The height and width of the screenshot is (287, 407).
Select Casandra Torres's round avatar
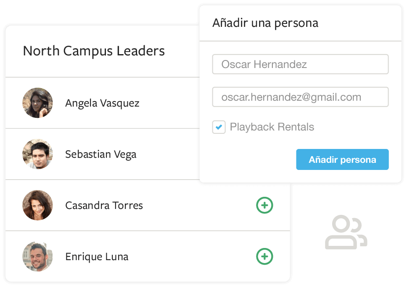click(37, 205)
